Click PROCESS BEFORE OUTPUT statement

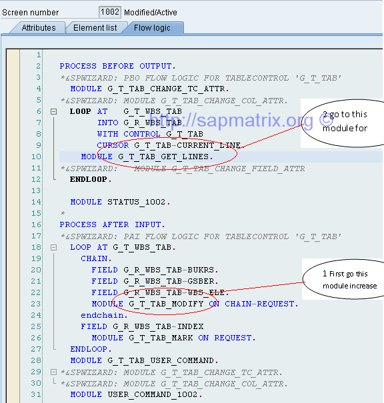pos(117,67)
